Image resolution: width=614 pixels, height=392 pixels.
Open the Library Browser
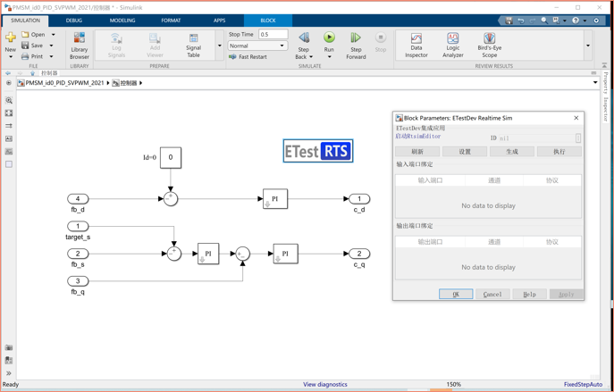click(80, 45)
